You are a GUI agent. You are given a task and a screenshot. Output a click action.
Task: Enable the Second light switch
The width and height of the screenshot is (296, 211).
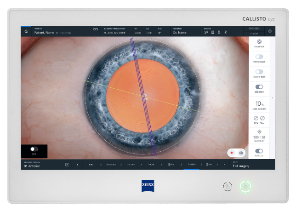(x=259, y=72)
